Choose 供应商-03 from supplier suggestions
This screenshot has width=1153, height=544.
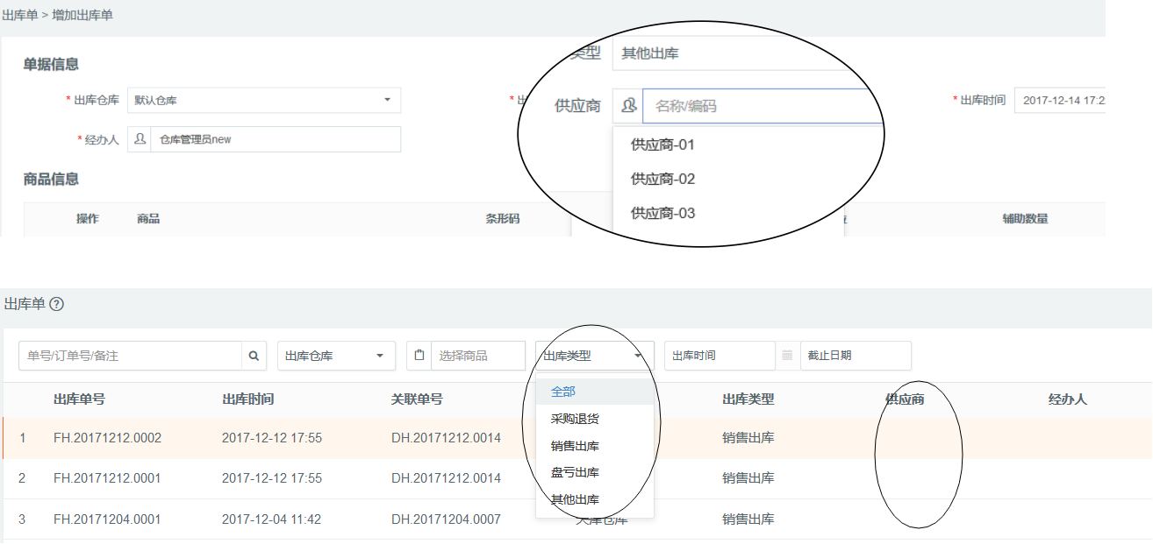[x=662, y=213]
